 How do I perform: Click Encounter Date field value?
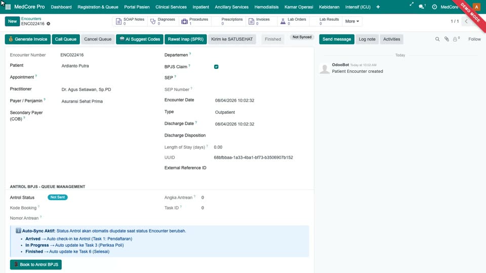(x=234, y=100)
